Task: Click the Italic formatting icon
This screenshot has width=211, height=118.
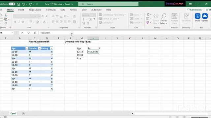Action: 19,22
